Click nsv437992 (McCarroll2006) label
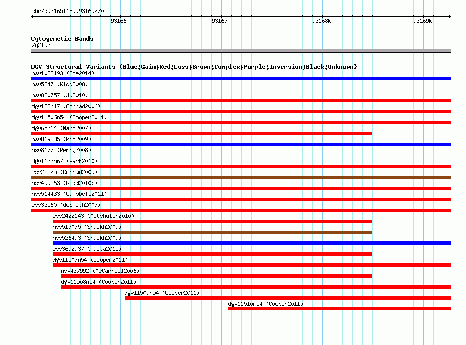This screenshot has width=466, height=345. click(100, 271)
